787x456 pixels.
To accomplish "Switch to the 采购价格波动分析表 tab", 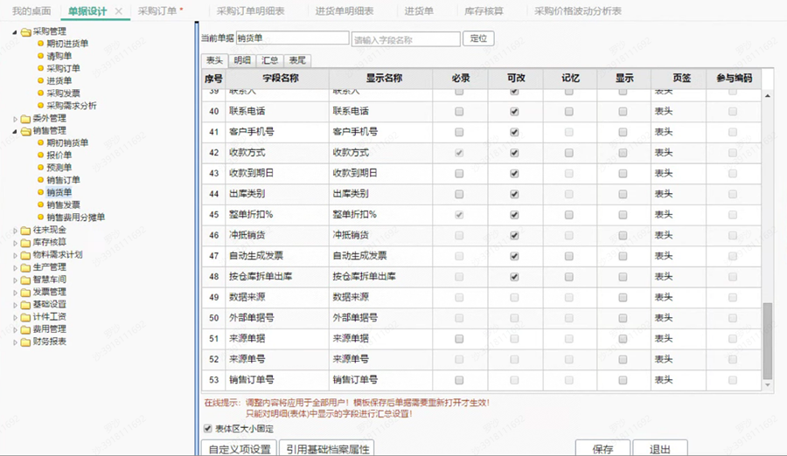I will point(578,11).
